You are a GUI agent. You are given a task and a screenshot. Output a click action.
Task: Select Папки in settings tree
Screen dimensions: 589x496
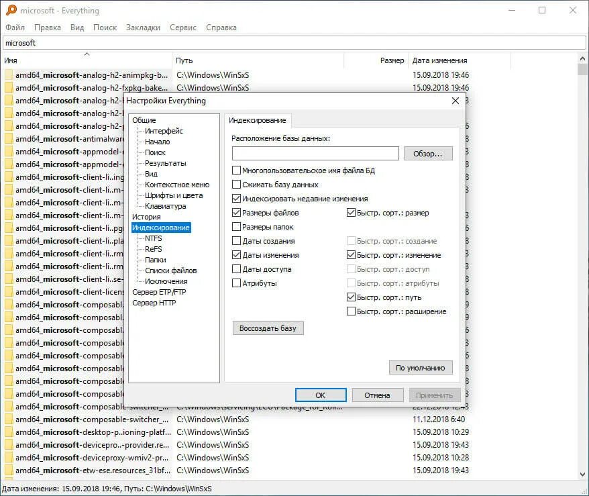pyautogui.click(x=155, y=260)
